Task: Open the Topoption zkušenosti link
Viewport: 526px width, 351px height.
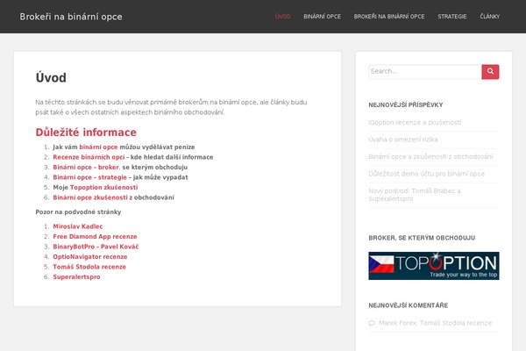Action: coord(103,188)
